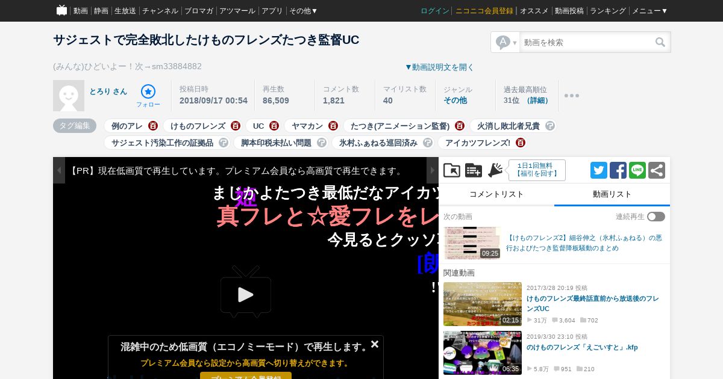Share the video on Twitter
This screenshot has width=723, height=379.
coord(599,170)
